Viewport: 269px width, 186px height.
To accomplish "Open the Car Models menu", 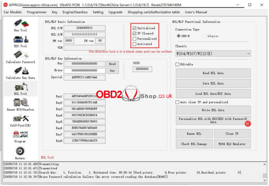I will pos(12,12).
